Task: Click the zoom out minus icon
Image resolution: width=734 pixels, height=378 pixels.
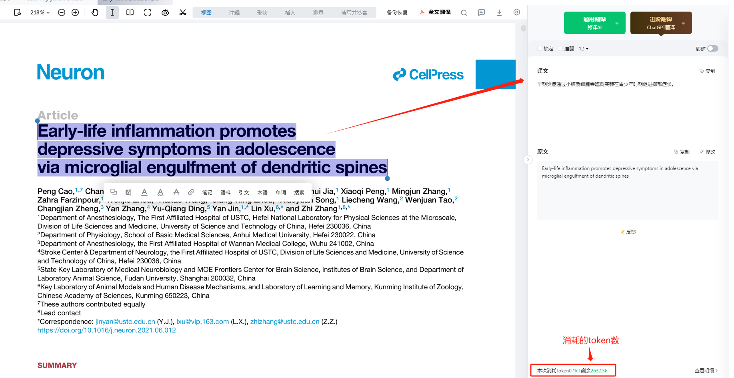Action: coord(62,12)
